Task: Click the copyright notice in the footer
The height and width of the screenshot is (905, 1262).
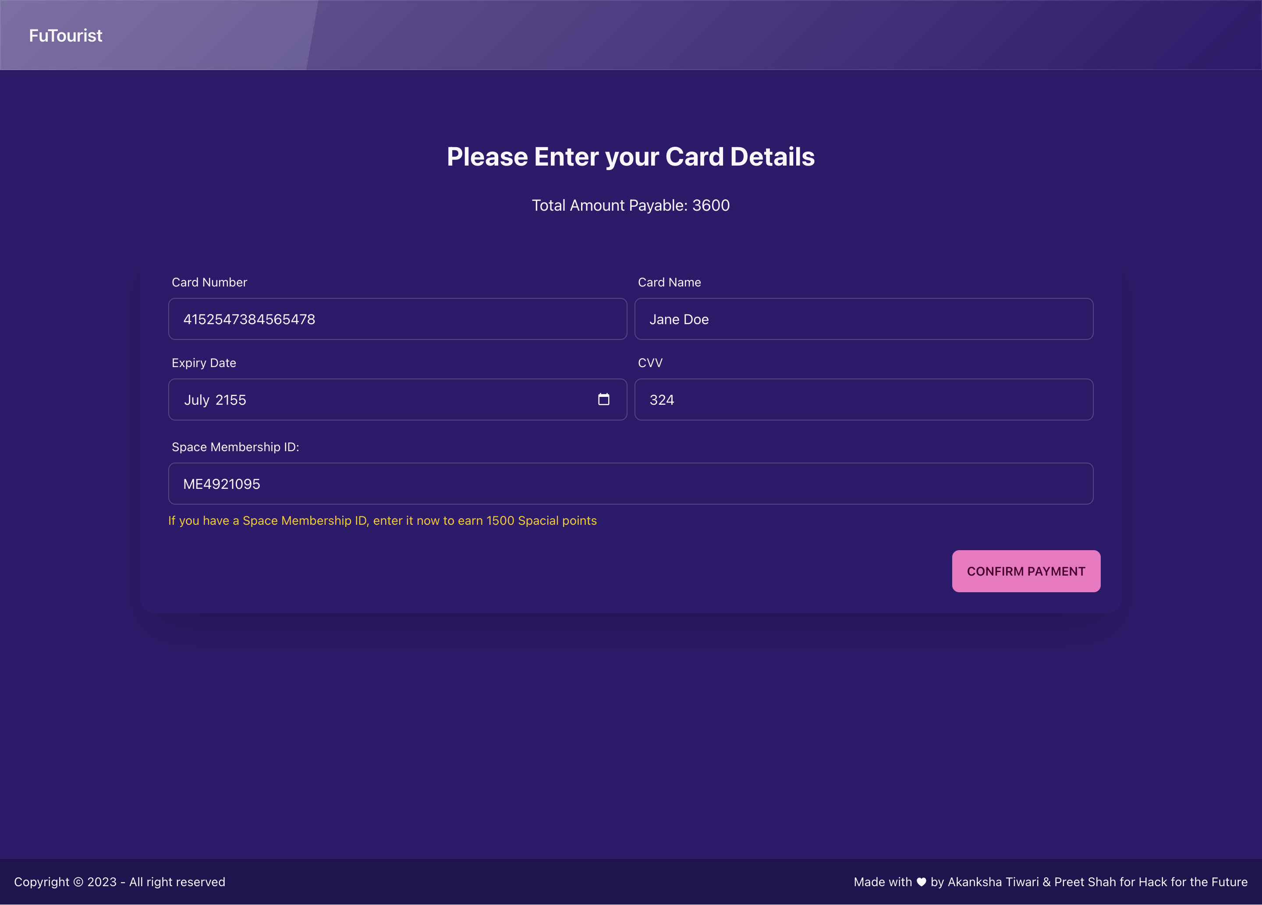Action: tap(120, 882)
